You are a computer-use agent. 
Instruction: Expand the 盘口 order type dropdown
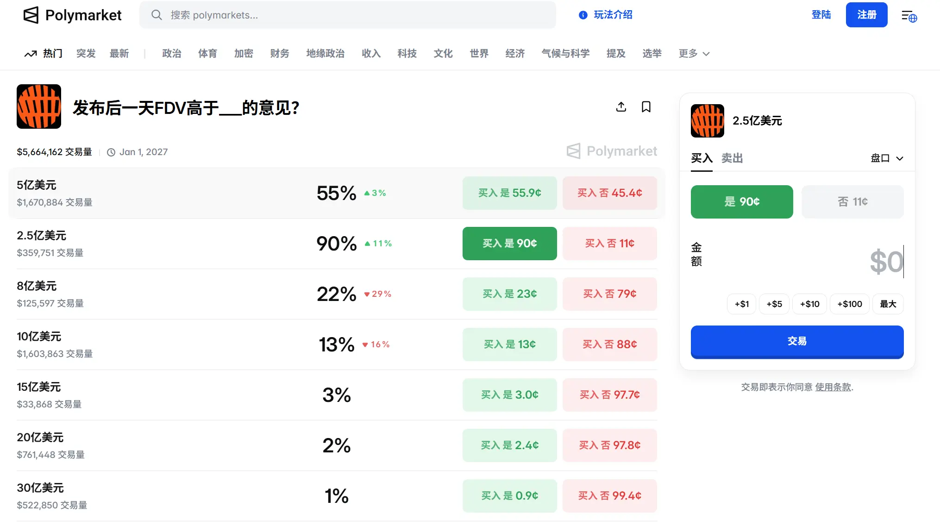(886, 158)
